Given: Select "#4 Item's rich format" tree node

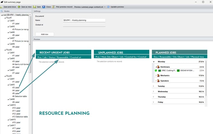Looking at the screenshot, I should click(x=21, y=64).
